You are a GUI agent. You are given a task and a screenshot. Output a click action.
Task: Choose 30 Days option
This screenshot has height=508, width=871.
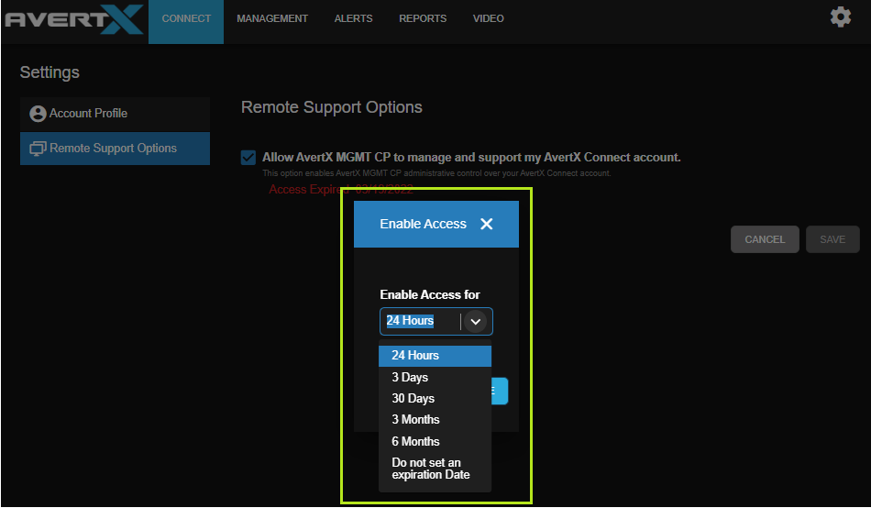(435, 399)
